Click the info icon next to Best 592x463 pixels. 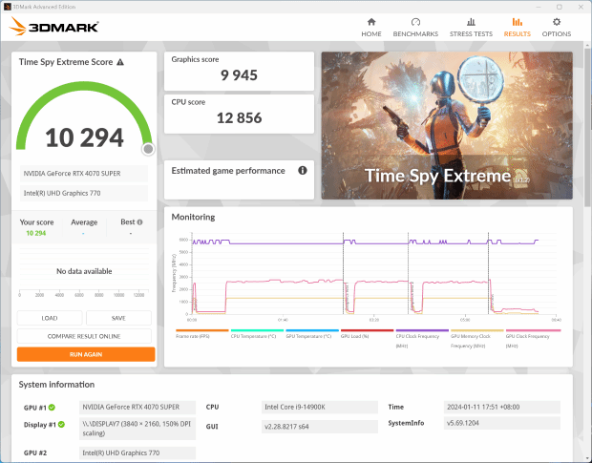point(139,222)
